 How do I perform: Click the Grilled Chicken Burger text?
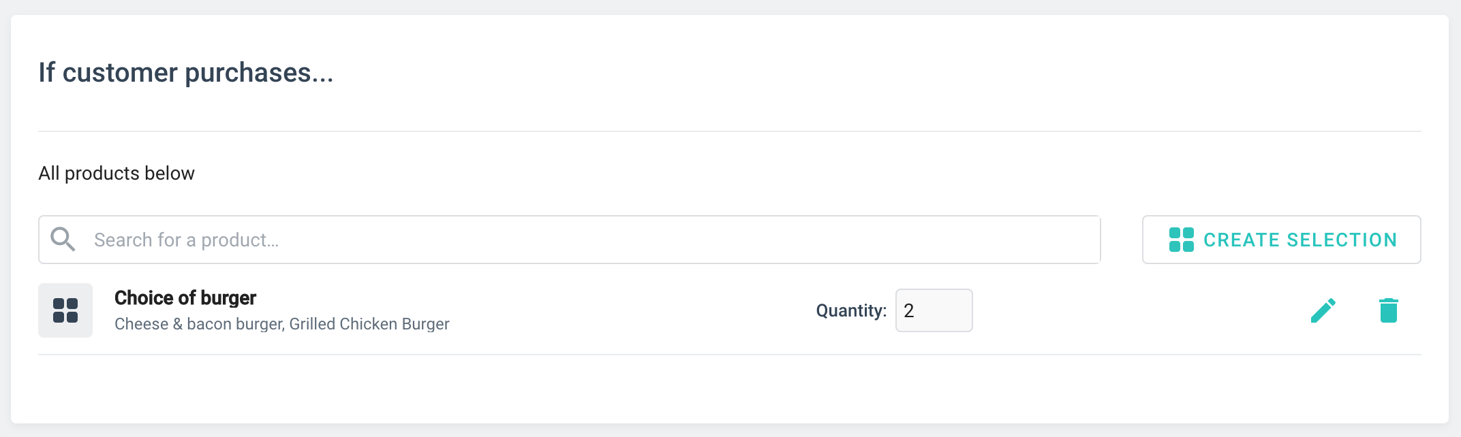(369, 324)
